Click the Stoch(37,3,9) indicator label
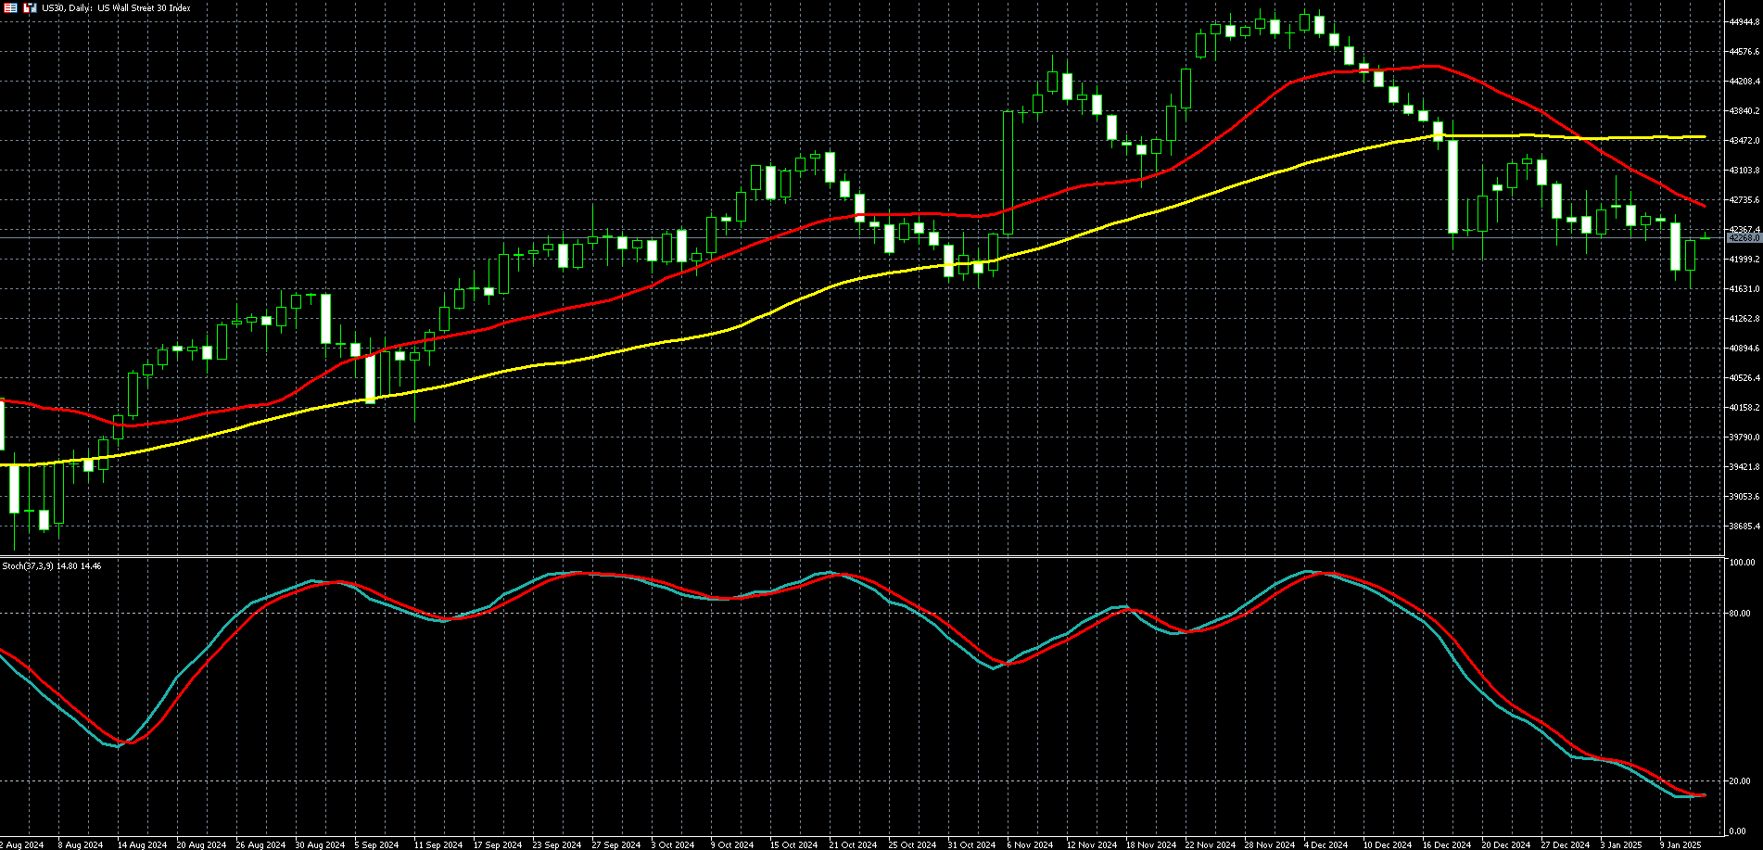The image size is (1763, 850). [52, 565]
